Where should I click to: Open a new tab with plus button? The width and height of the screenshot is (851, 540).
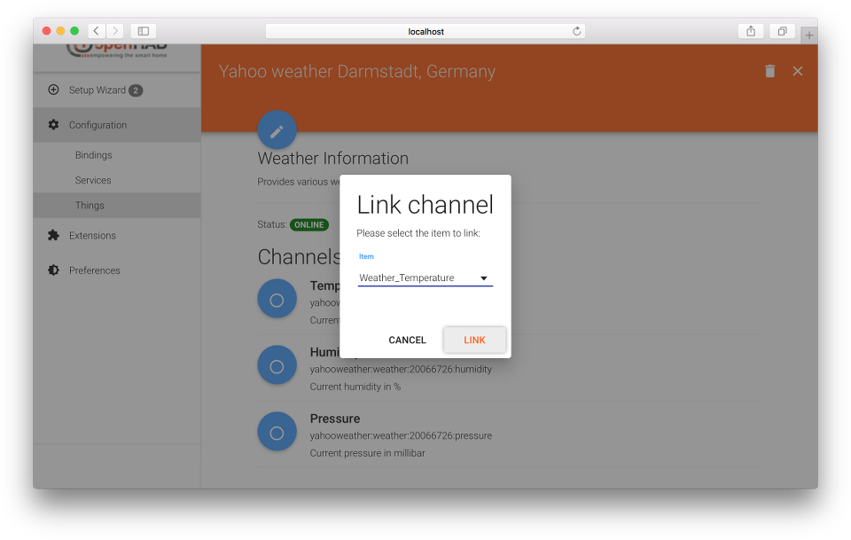[x=808, y=35]
